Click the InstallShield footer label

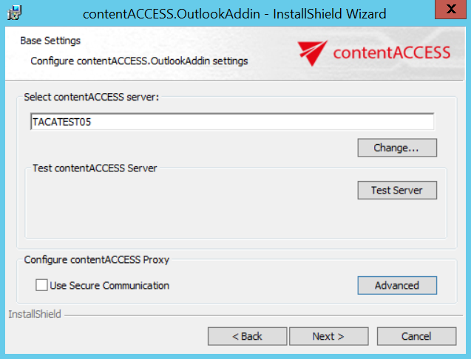(x=34, y=314)
